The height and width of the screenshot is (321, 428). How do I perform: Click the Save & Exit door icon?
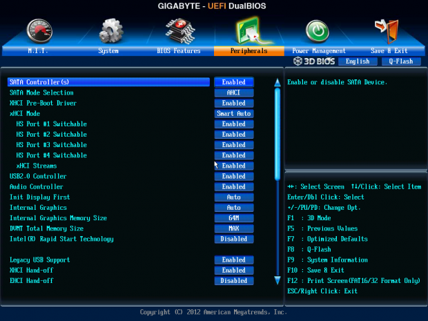pos(387,31)
